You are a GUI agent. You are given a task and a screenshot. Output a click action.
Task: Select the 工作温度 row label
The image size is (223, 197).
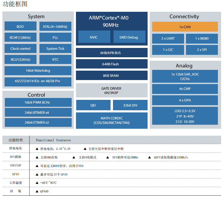pyautogui.click(x=16, y=183)
